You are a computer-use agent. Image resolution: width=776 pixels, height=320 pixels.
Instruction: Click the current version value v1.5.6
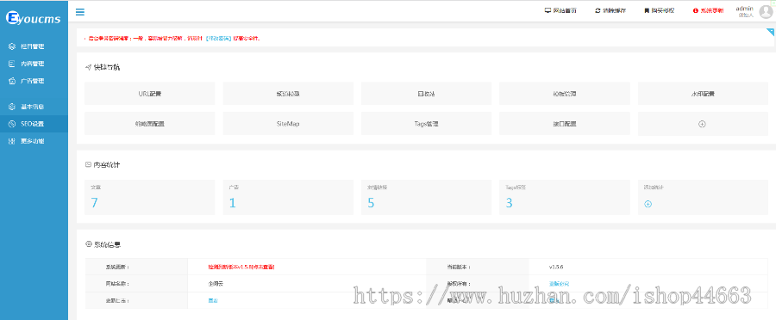pyautogui.click(x=556, y=267)
